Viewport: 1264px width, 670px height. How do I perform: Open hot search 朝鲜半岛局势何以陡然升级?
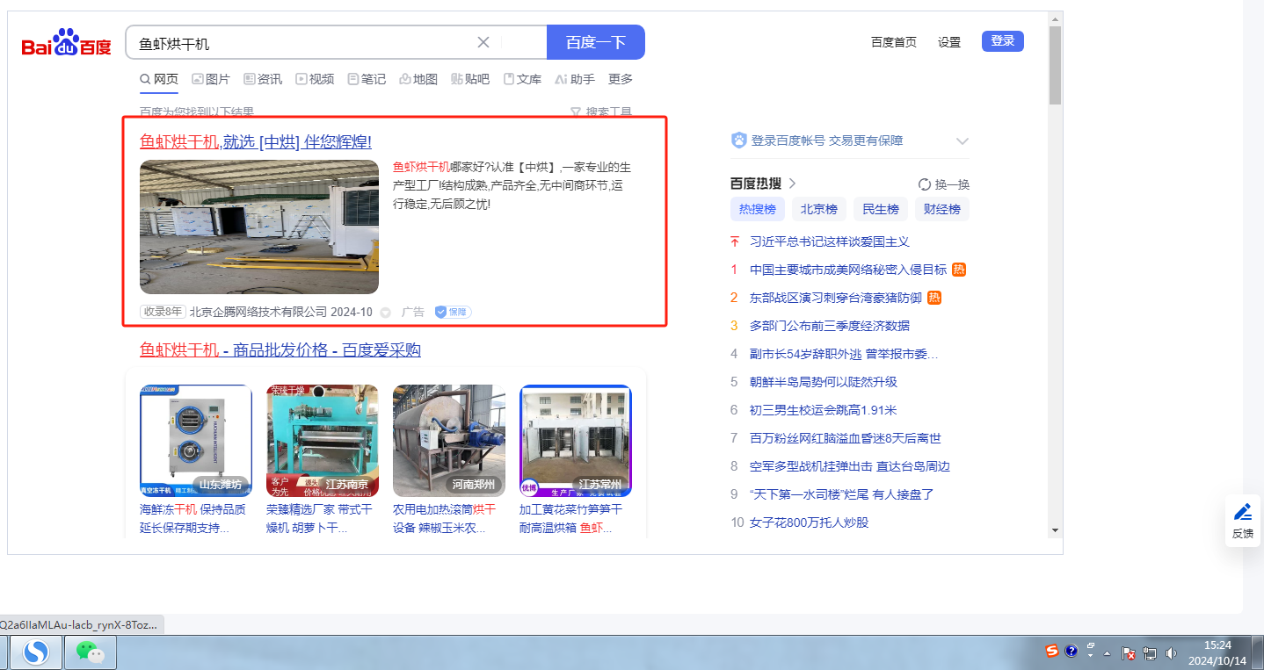pos(824,382)
